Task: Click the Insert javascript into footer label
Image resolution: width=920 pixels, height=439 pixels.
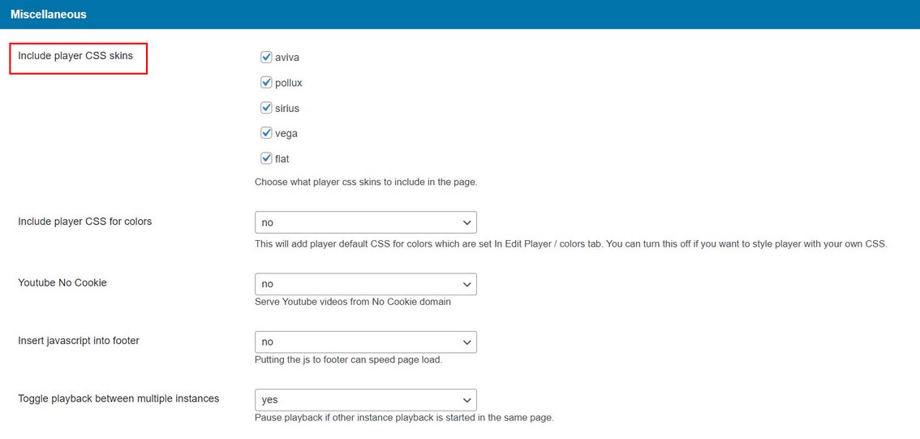Action: click(79, 341)
